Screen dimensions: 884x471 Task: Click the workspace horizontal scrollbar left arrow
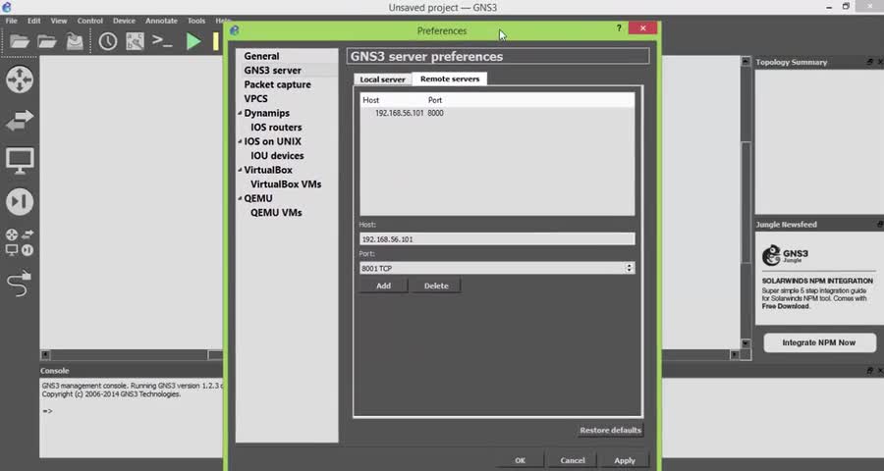pyautogui.click(x=45, y=355)
